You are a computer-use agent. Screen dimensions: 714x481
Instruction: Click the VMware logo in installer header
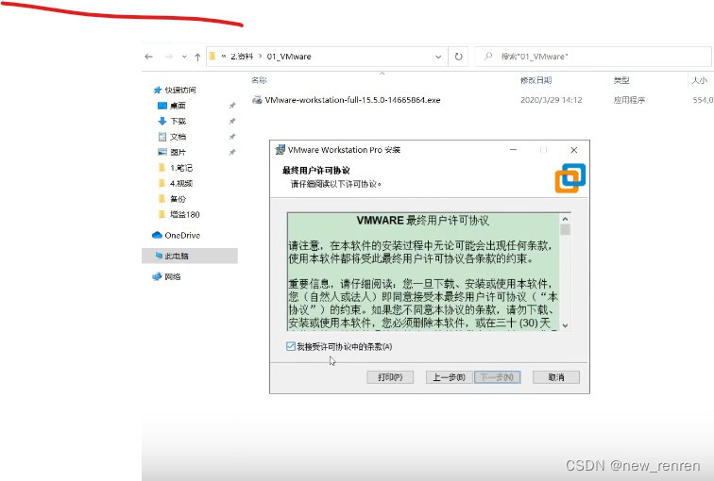click(x=570, y=178)
